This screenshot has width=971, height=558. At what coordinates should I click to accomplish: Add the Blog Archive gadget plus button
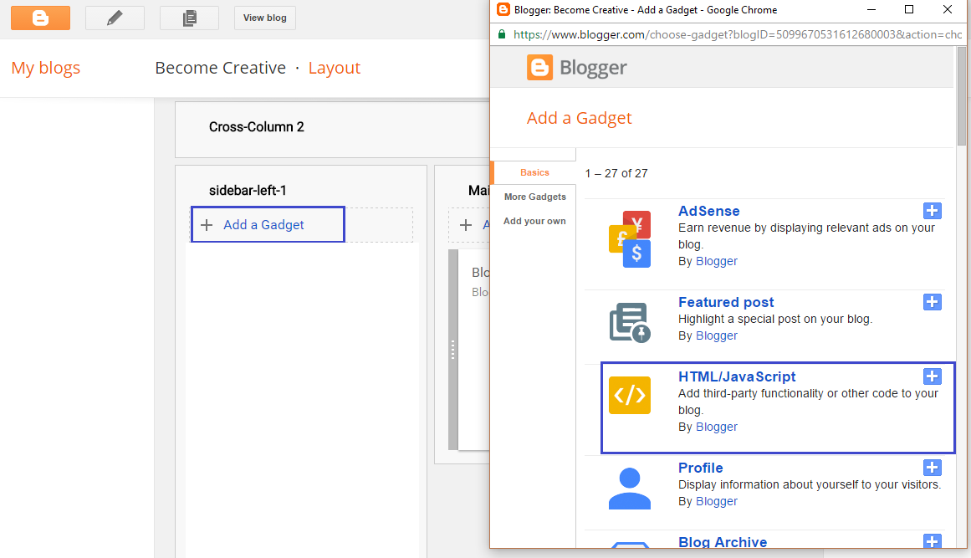click(x=932, y=540)
